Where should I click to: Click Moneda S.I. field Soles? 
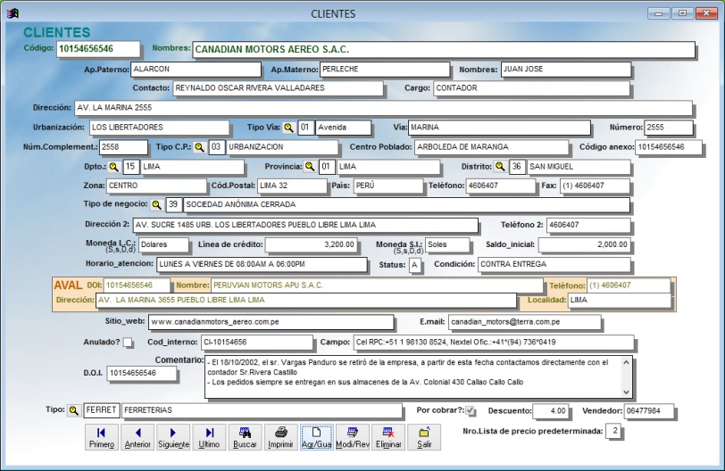coord(447,244)
